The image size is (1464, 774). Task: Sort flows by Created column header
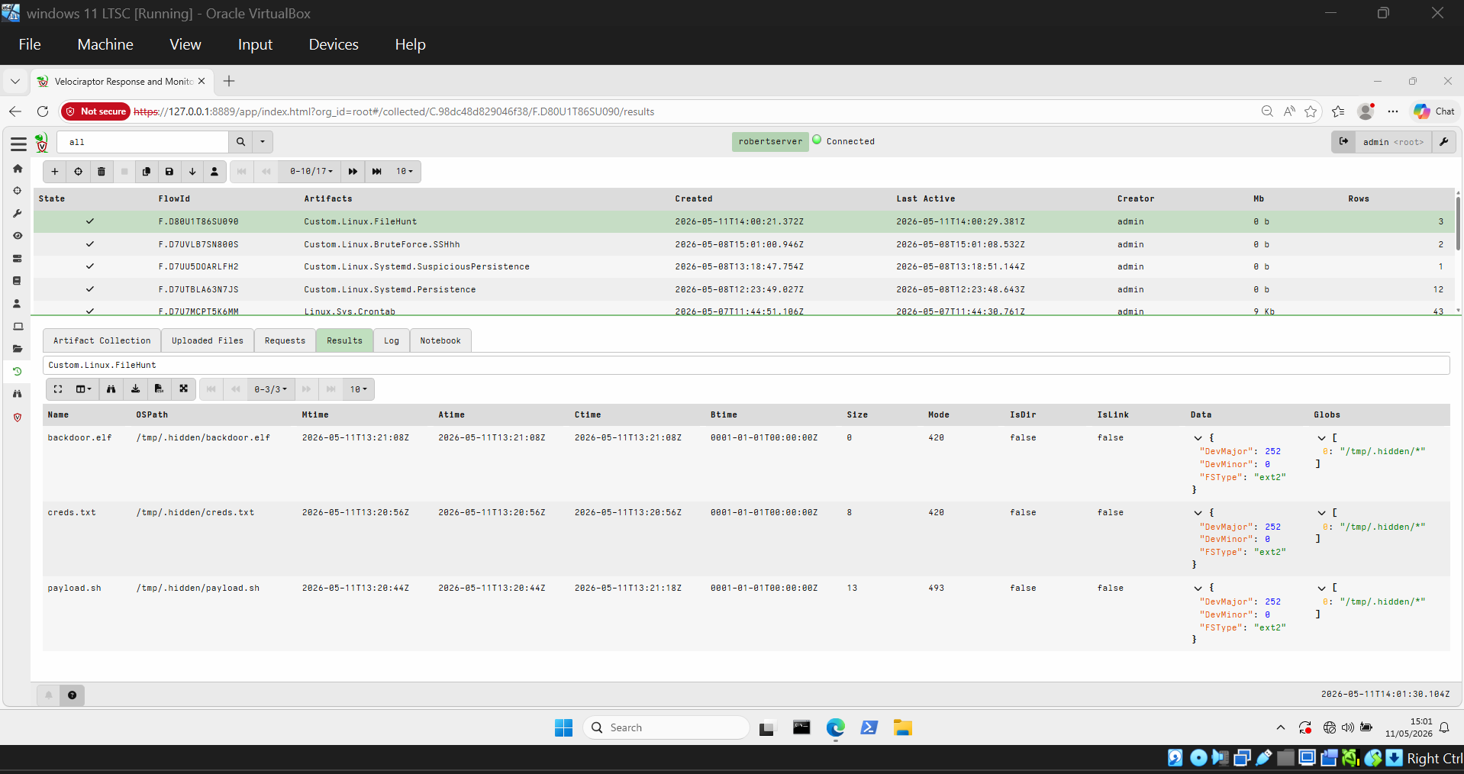693,198
